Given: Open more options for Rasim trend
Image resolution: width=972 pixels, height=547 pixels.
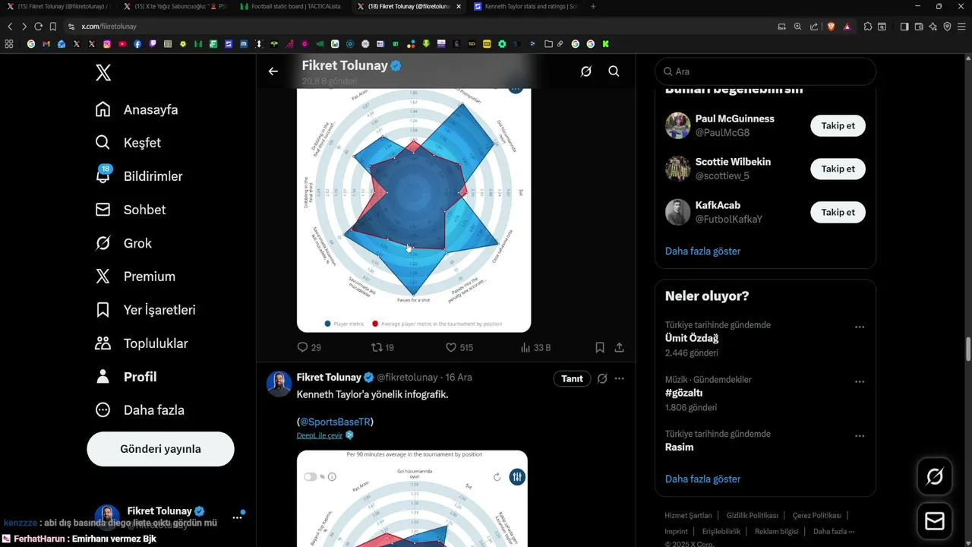Looking at the screenshot, I should [x=860, y=436].
